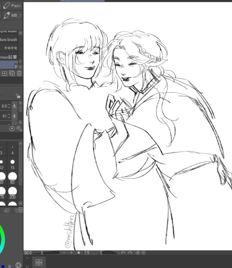
Task: Click the opacity stepper at 61
Action: pos(9,116)
